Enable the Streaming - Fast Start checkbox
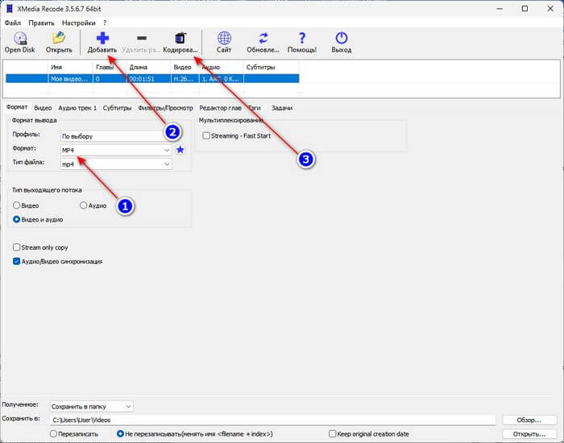The width and height of the screenshot is (564, 443). tap(206, 136)
